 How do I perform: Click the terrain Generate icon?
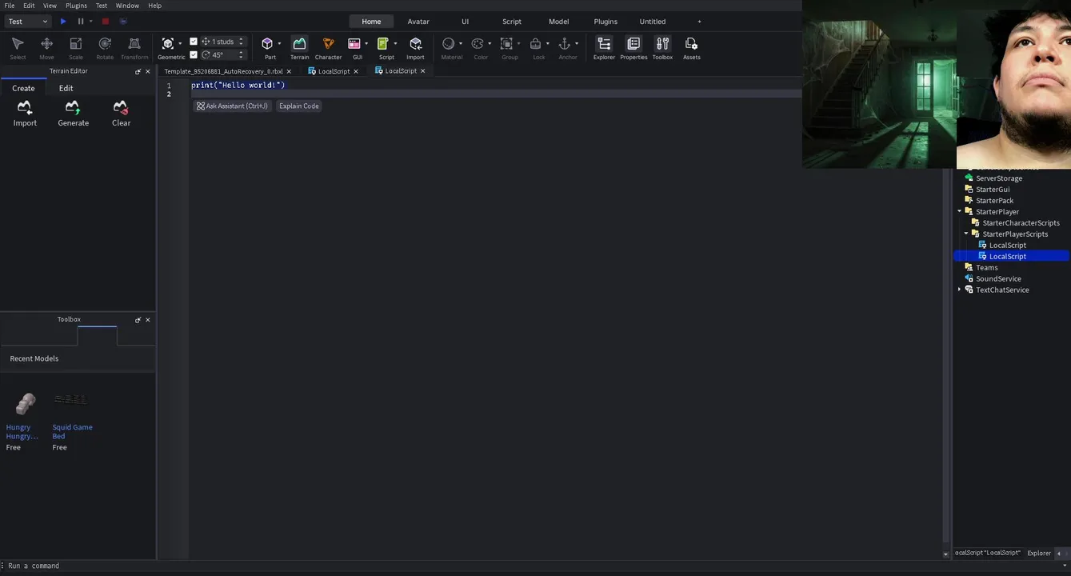[x=73, y=107]
